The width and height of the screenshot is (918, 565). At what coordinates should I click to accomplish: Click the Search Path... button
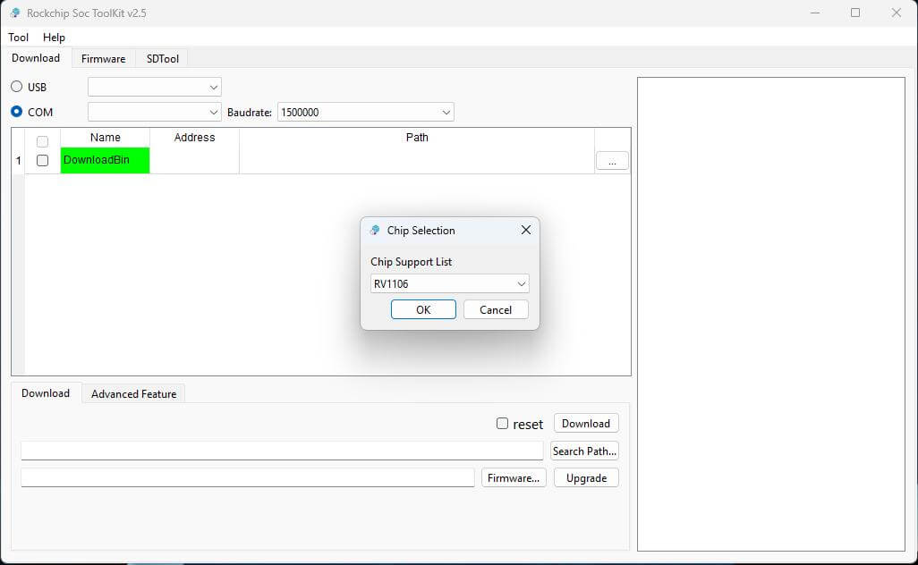click(x=584, y=451)
